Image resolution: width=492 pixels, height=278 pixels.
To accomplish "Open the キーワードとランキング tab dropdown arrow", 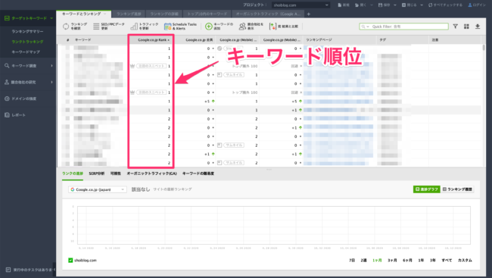I will [x=104, y=14].
